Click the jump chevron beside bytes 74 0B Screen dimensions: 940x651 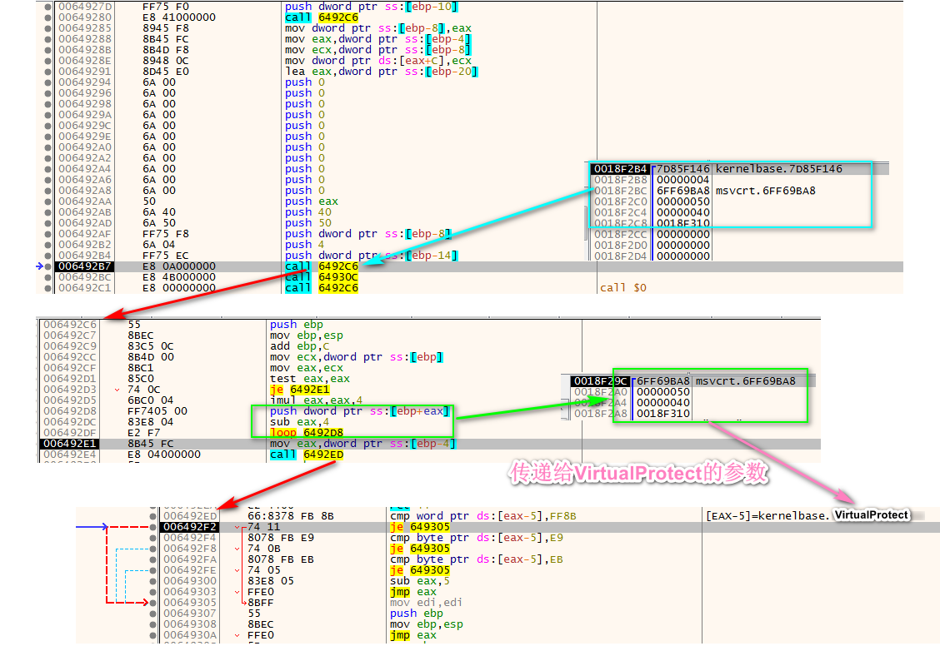(237, 549)
